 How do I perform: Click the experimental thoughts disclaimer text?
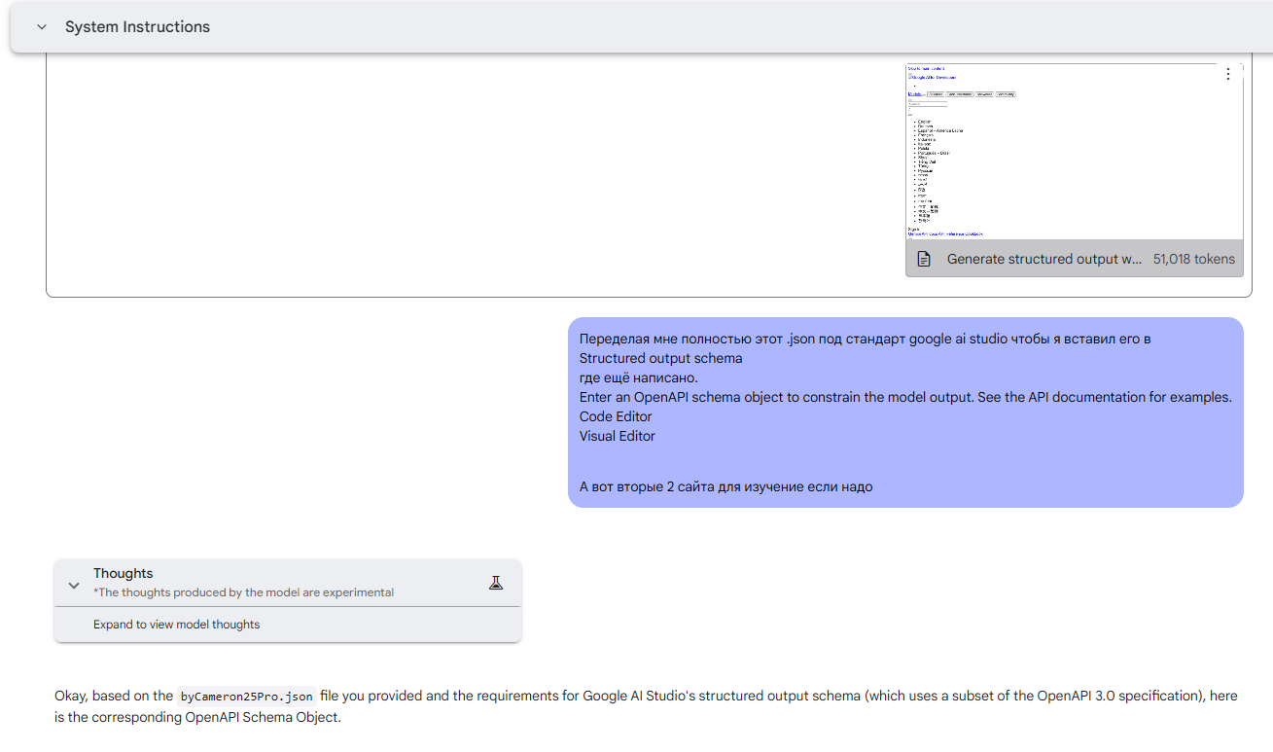pos(243,592)
